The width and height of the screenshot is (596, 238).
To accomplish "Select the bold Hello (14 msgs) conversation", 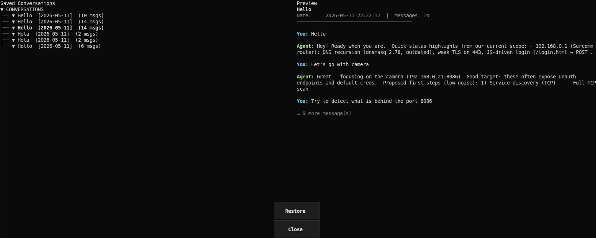I will pos(60,28).
